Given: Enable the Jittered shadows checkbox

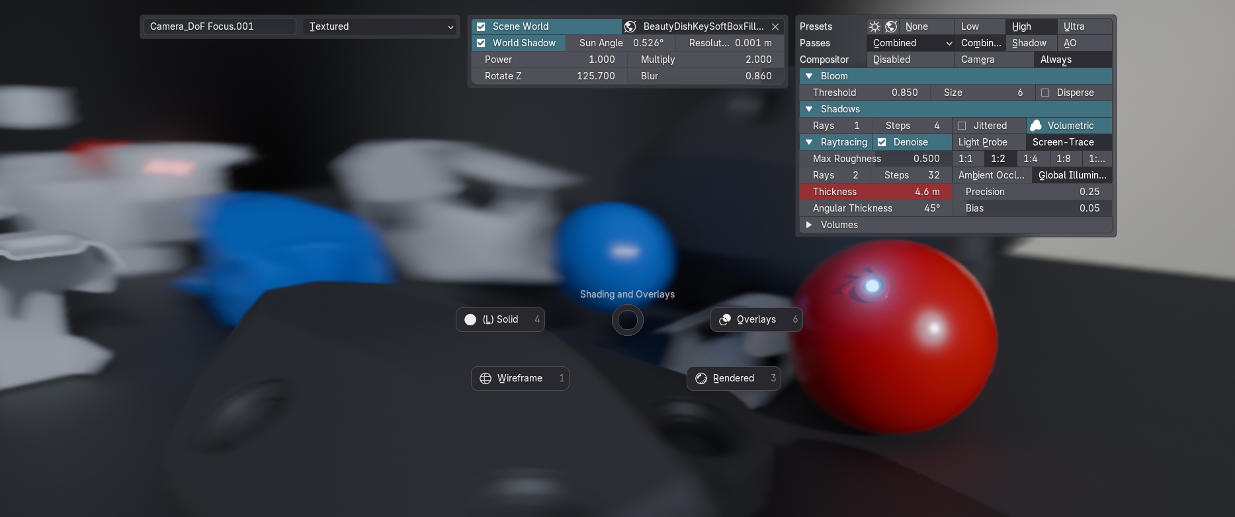Looking at the screenshot, I should (962, 126).
